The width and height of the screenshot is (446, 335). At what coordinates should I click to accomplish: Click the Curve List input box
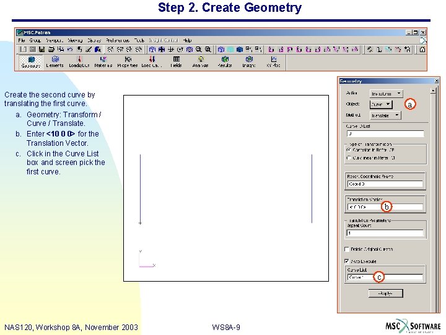[385, 277]
